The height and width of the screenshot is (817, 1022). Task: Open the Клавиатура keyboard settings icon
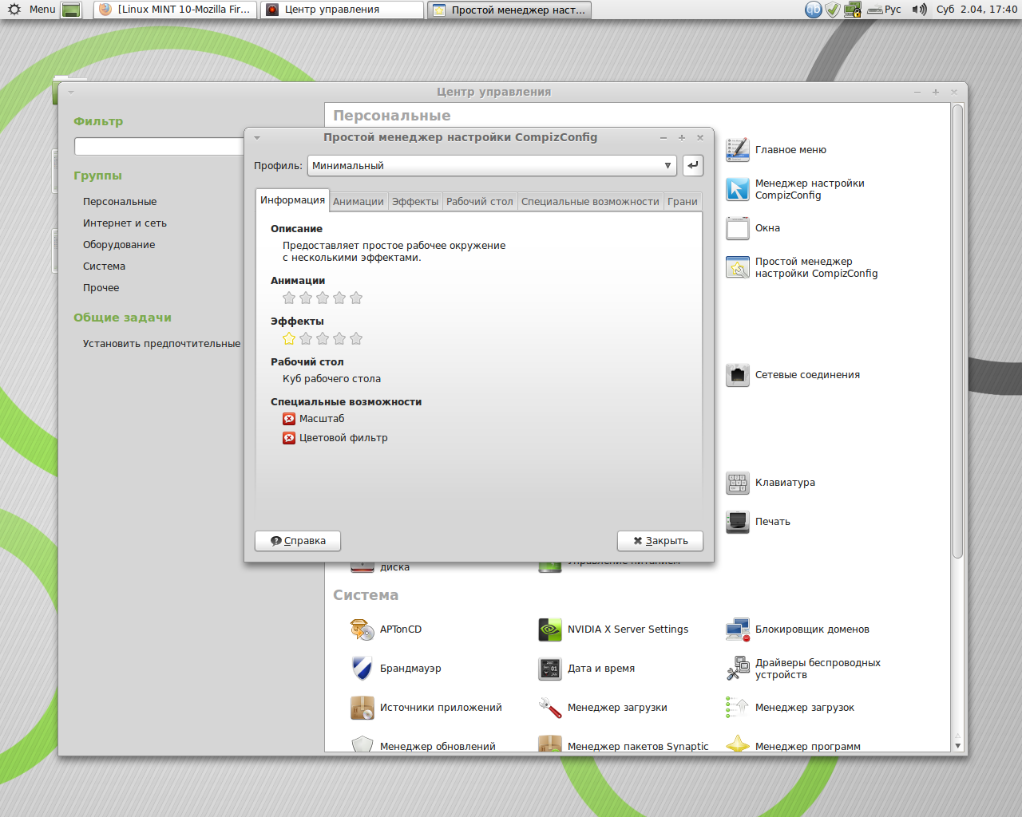point(737,483)
